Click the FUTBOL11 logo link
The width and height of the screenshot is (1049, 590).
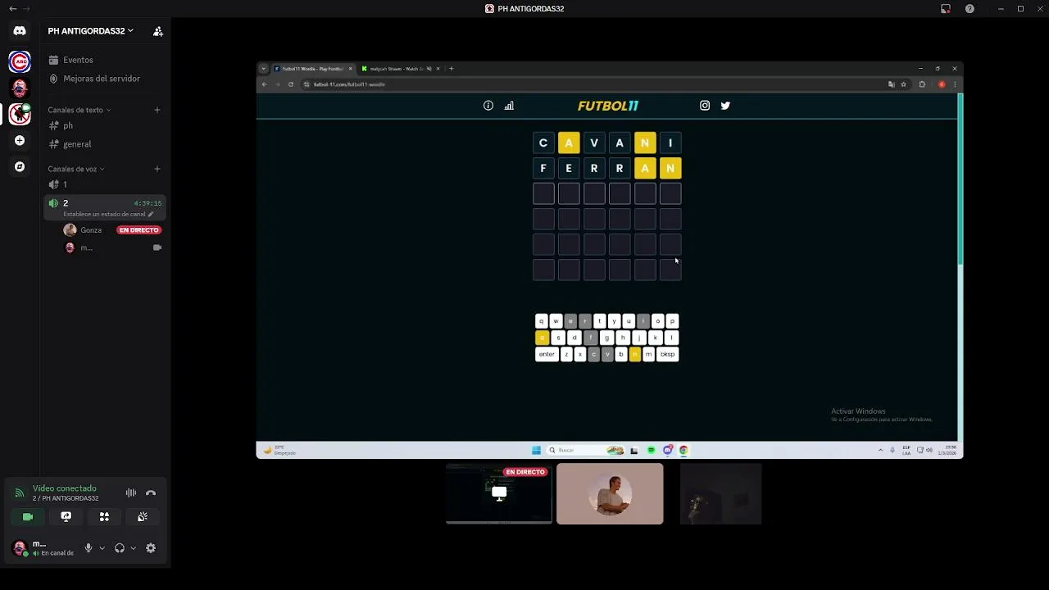coord(607,106)
